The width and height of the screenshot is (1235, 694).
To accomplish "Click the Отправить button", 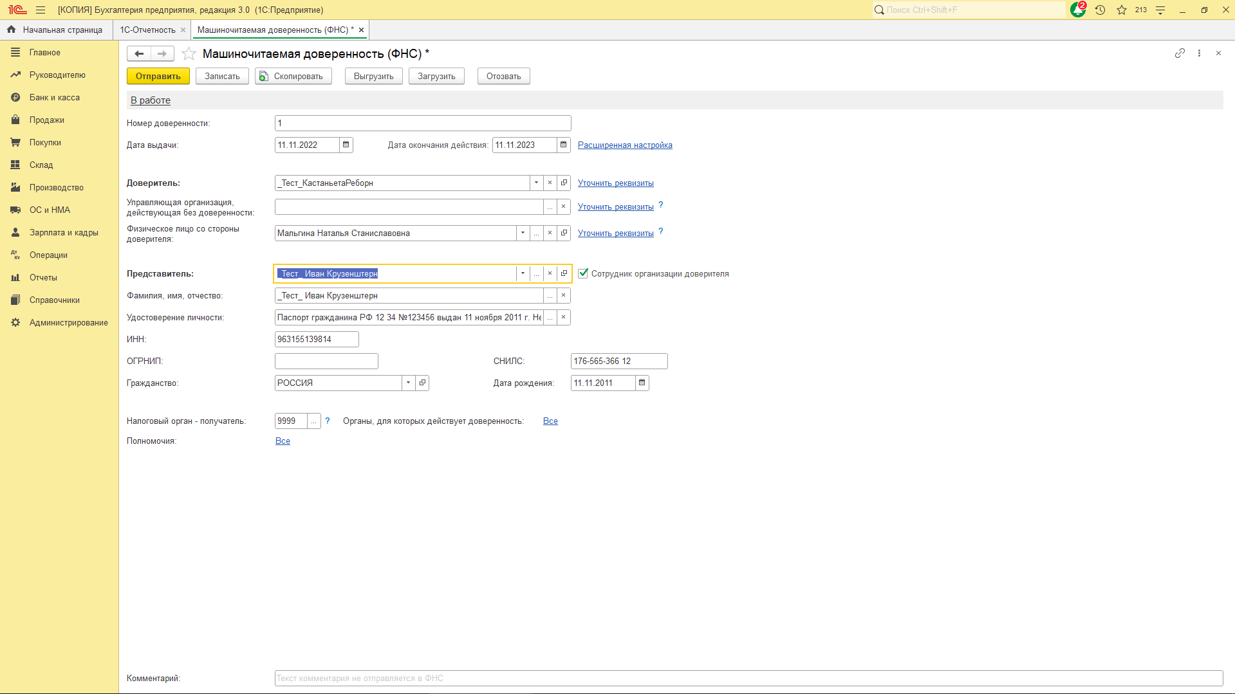I will (158, 76).
